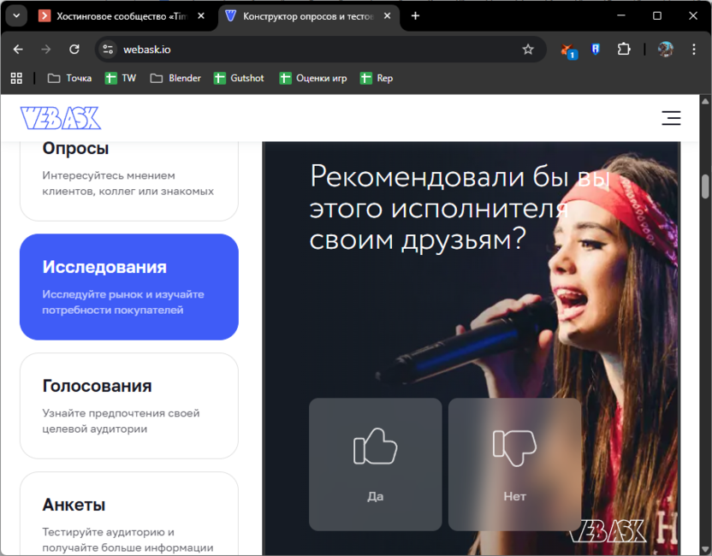The image size is (712, 556).
Task: Expand the WebAsk hamburger menu
Action: click(x=671, y=118)
